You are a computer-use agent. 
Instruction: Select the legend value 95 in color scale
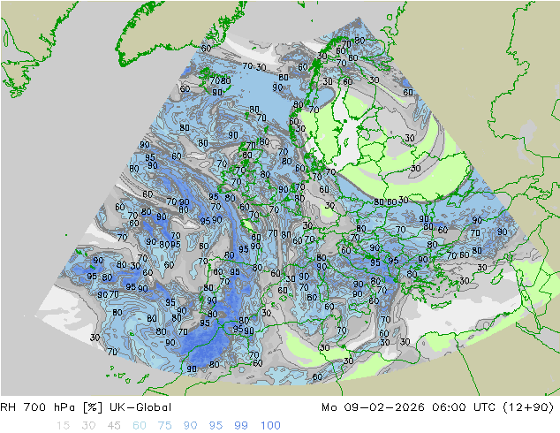[216, 426]
